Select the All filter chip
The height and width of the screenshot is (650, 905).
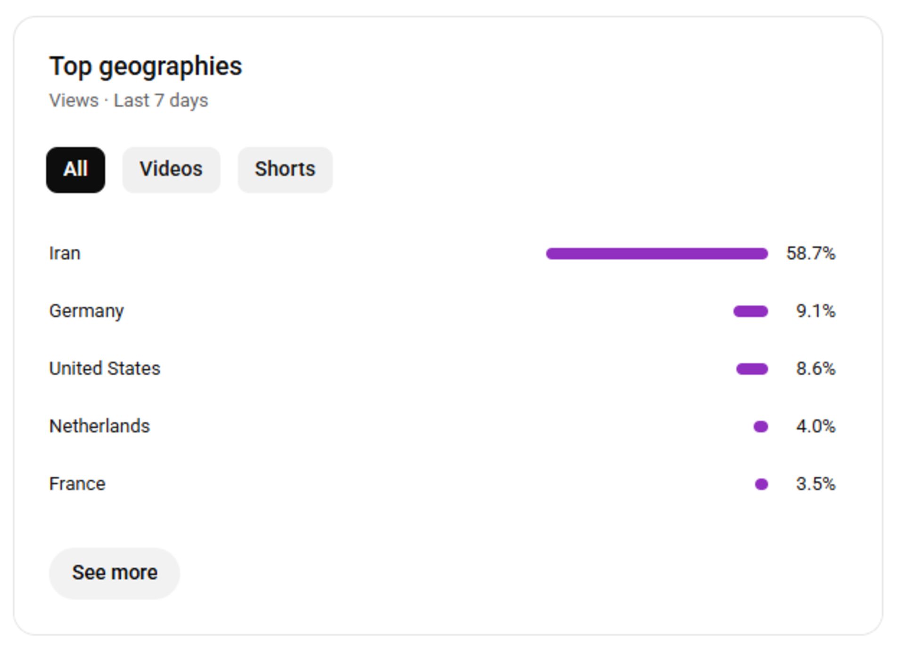(75, 170)
